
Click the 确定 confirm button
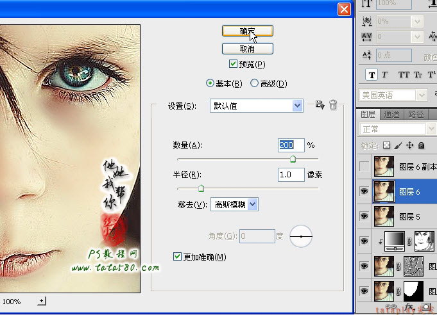click(x=248, y=31)
